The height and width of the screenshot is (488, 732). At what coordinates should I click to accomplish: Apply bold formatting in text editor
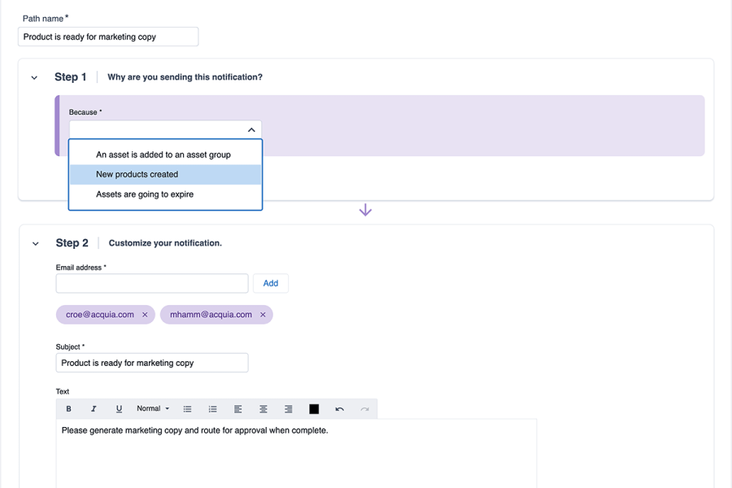point(68,409)
